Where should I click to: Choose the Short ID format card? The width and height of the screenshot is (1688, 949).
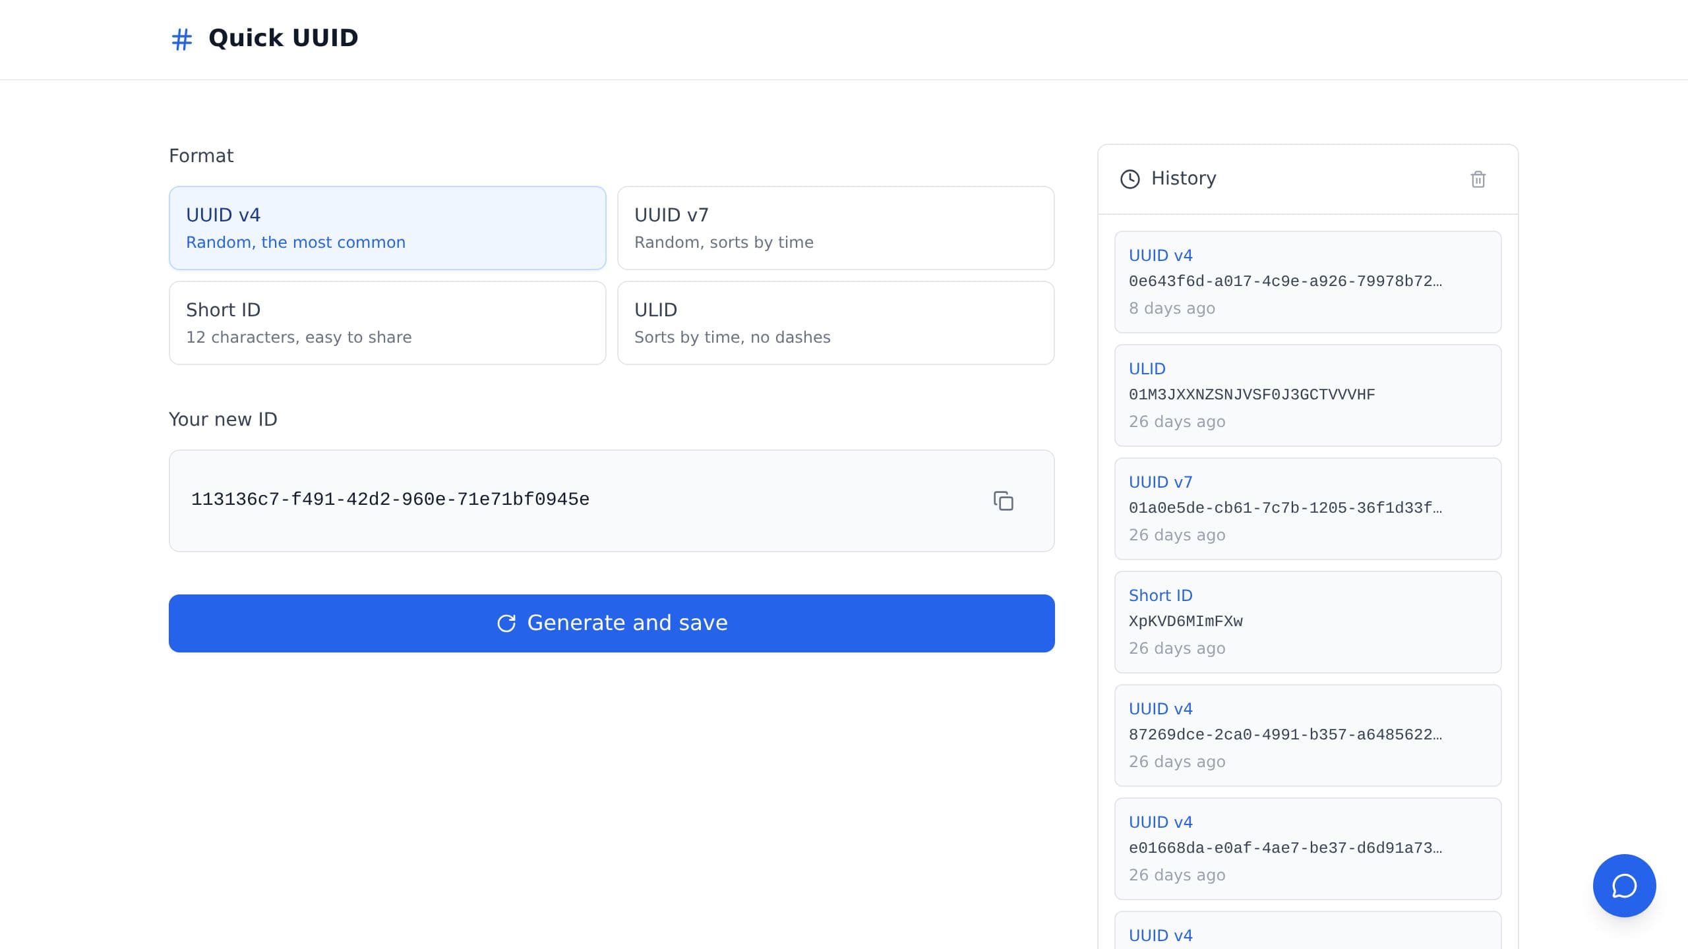pyautogui.click(x=387, y=323)
